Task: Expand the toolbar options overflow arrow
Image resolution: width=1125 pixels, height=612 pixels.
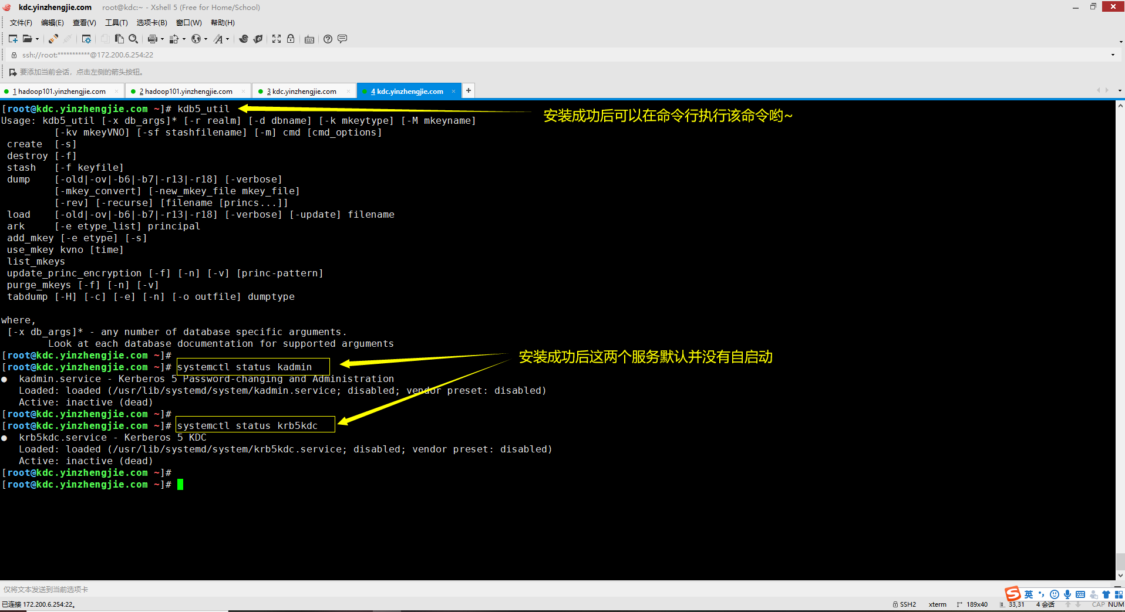Action: pos(1121,42)
